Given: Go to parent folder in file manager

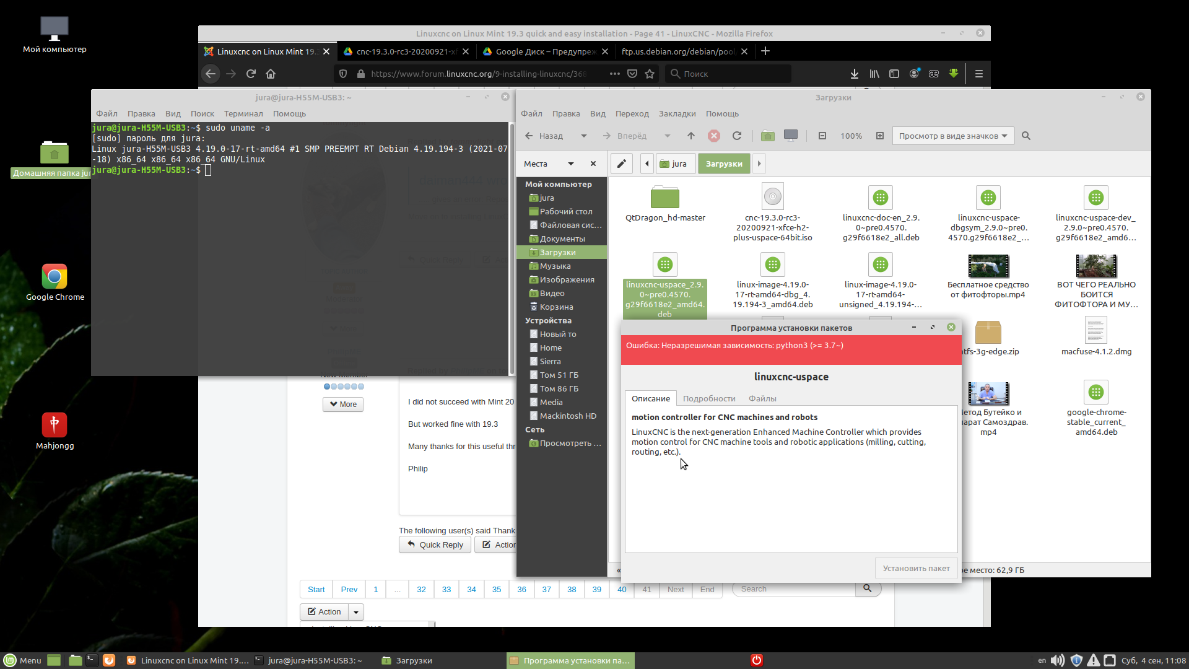Looking at the screenshot, I should (x=691, y=136).
